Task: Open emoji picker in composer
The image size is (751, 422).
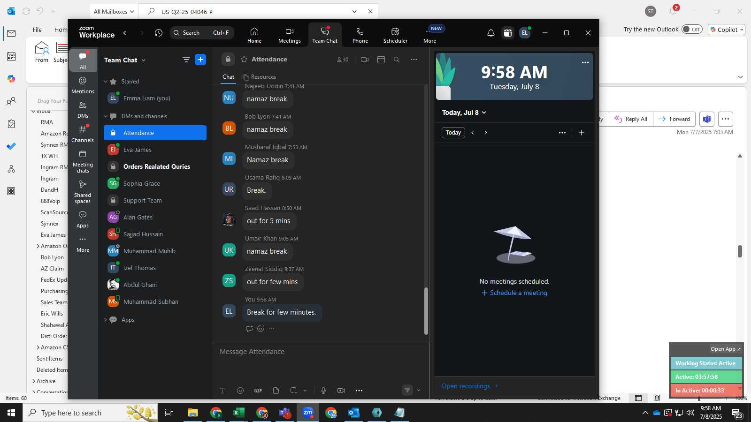Action: (240, 391)
